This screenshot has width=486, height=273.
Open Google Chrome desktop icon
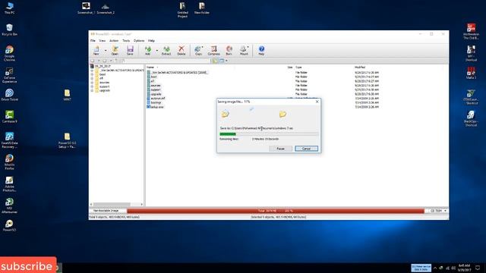tap(9, 53)
